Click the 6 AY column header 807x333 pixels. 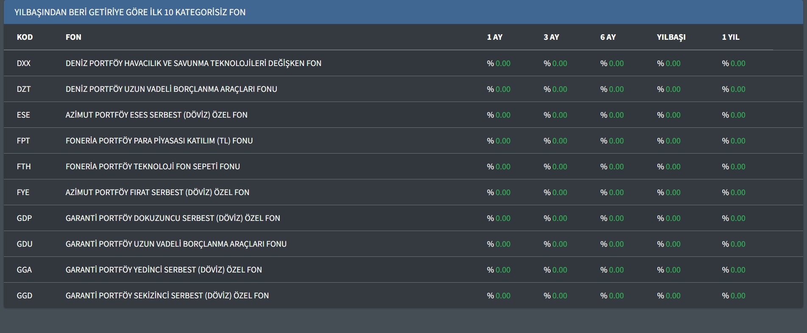click(x=608, y=37)
